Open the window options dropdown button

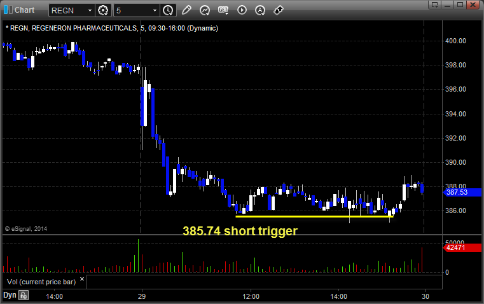(435, 4)
